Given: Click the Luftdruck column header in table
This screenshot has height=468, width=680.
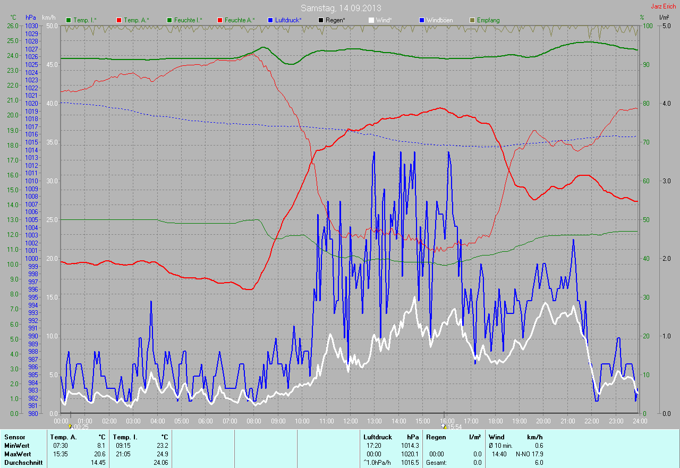Looking at the screenshot, I should coord(378,437).
